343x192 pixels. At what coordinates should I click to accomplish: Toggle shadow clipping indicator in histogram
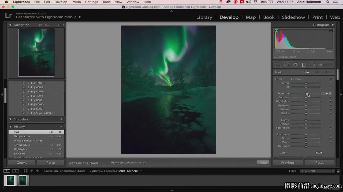[x=277, y=31]
